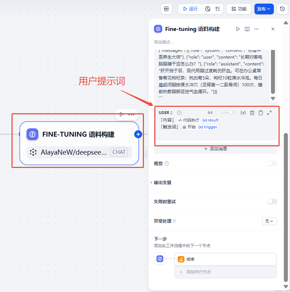
Task: Click 添加消息 to add a message
Action: click(x=216, y=149)
